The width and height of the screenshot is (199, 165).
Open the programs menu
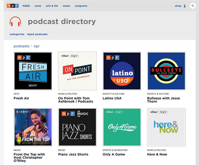click(x=81, y=6)
